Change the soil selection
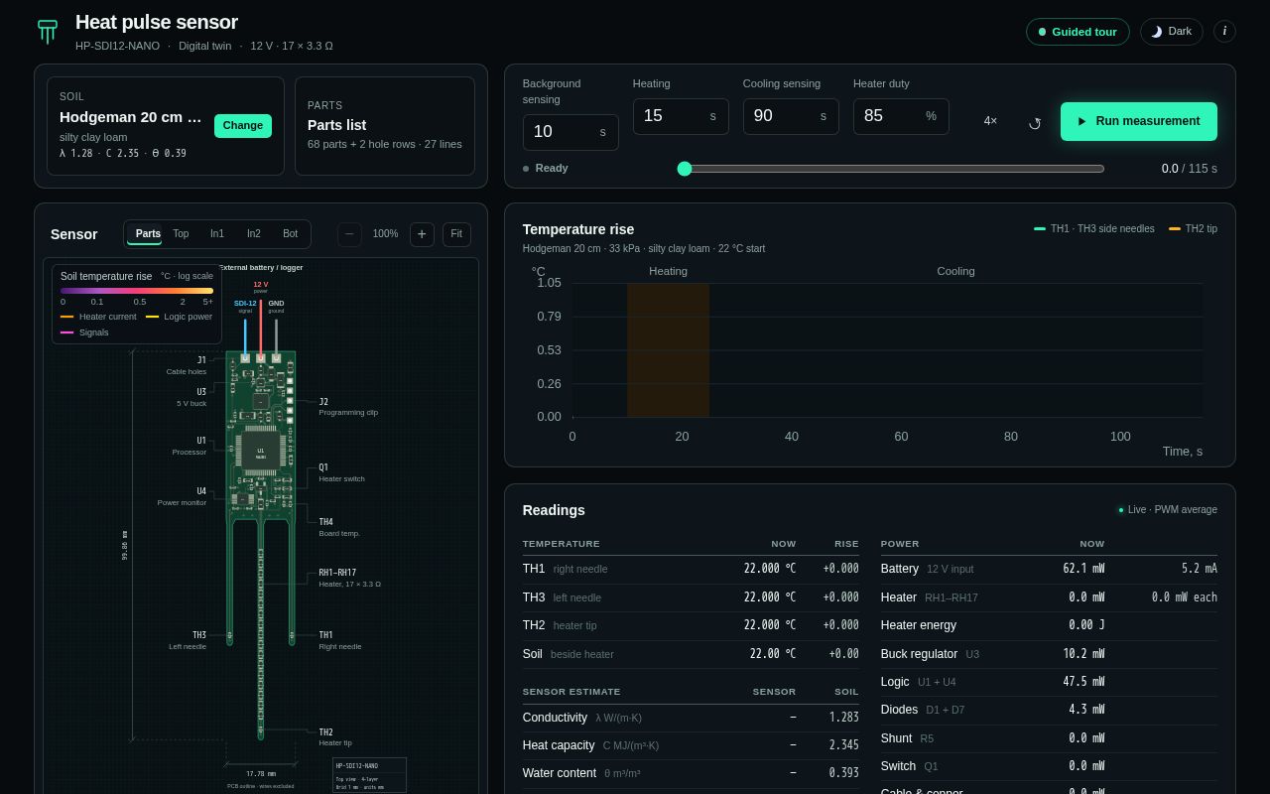This screenshot has height=794, width=1270. click(243, 126)
